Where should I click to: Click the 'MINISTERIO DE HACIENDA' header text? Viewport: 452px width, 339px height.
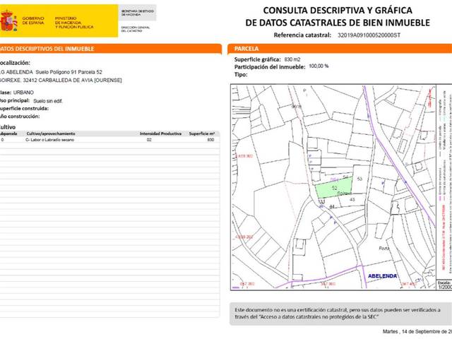tap(74, 23)
